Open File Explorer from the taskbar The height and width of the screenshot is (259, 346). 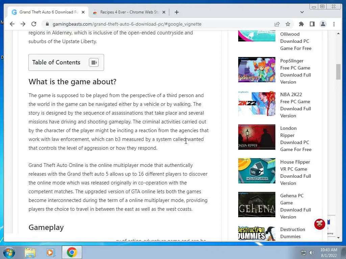(30, 252)
